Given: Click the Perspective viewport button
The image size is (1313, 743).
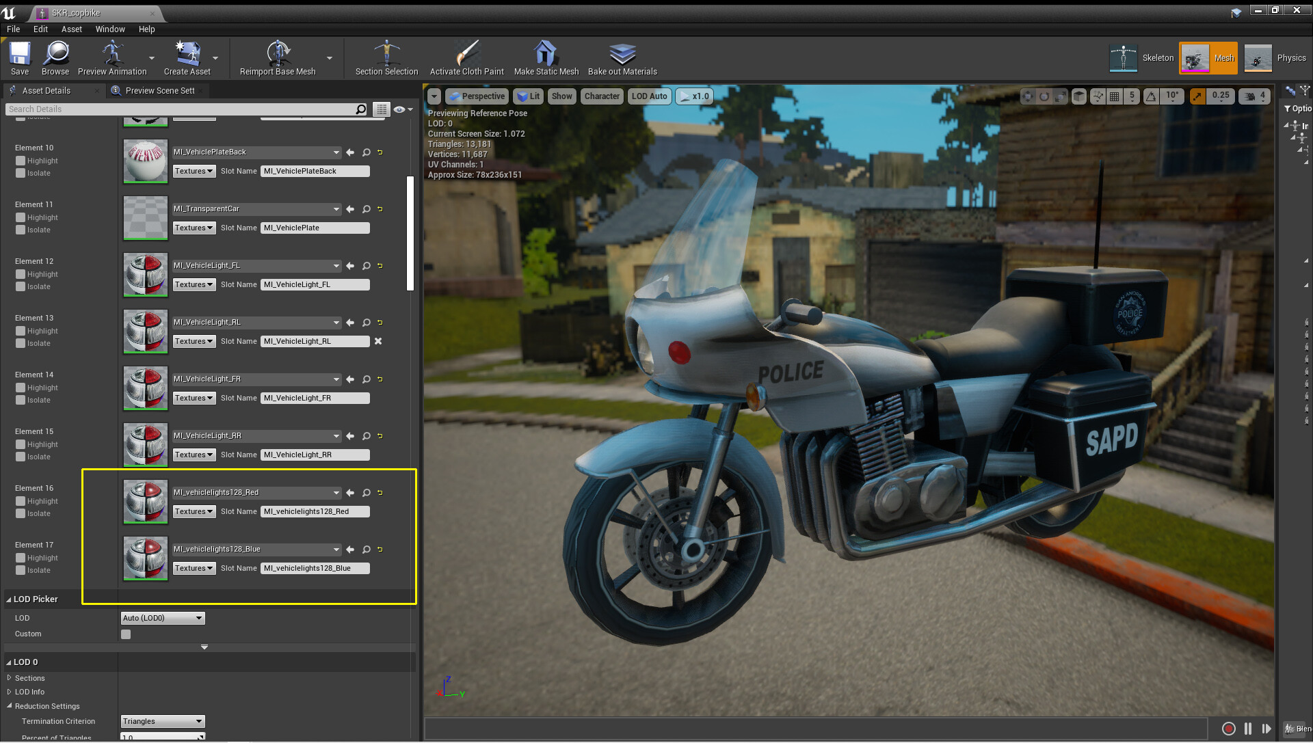Looking at the screenshot, I should click(x=477, y=96).
